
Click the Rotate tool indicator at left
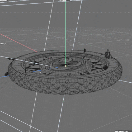coord(3,44)
